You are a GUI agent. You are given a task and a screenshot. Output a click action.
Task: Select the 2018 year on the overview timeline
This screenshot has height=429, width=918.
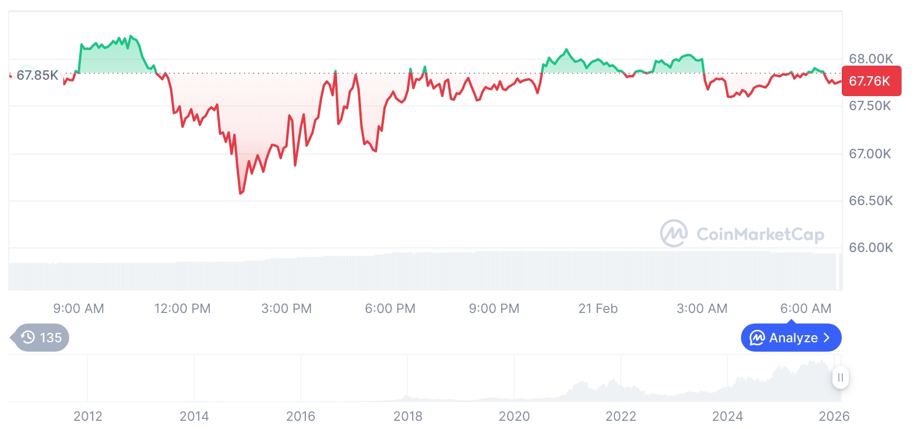(x=407, y=416)
